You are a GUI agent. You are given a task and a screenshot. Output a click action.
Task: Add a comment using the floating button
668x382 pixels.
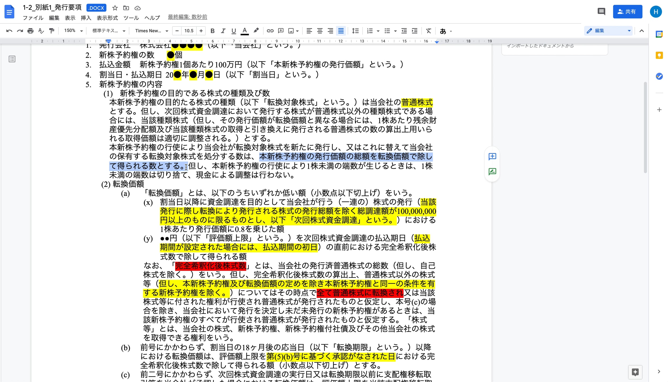492,157
